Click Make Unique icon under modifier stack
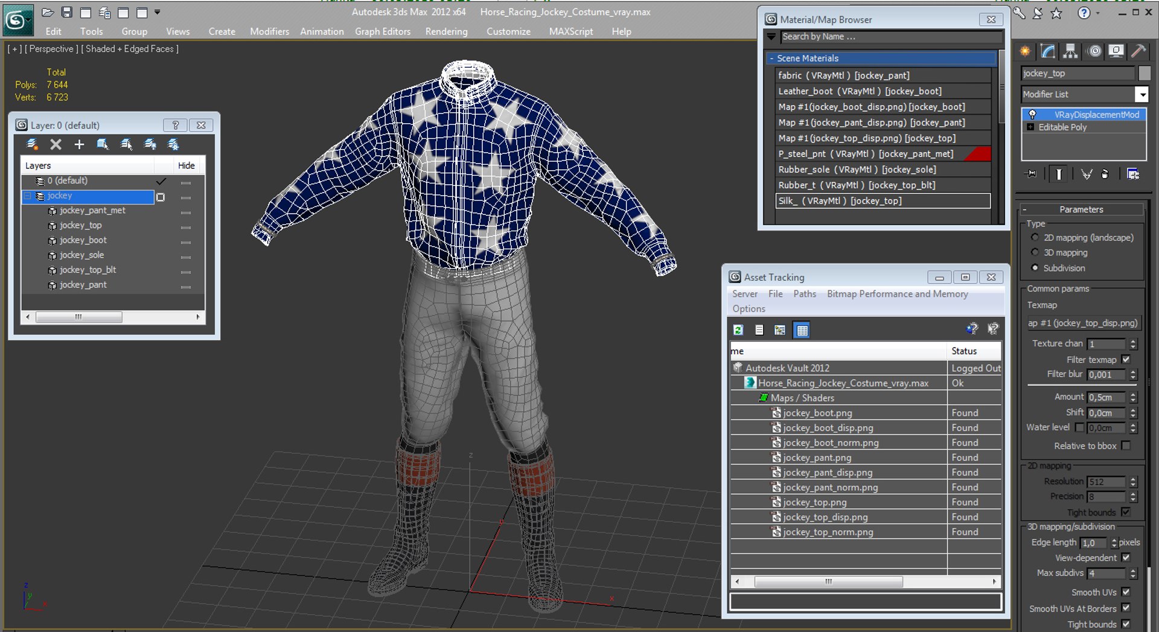 (x=1087, y=174)
